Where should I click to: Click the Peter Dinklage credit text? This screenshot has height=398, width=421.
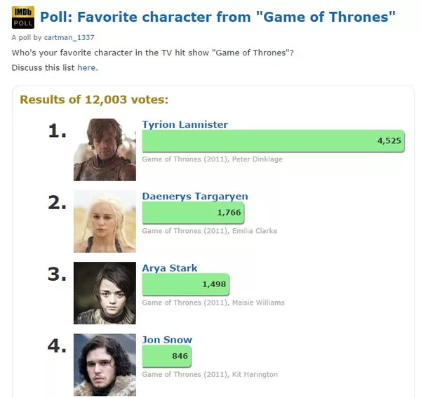(x=258, y=159)
